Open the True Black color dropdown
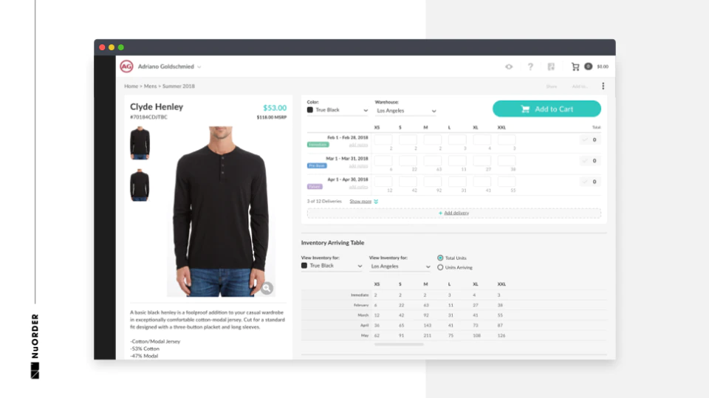Image resolution: width=709 pixels, height=398 pixels. click(x=338, y=110)
